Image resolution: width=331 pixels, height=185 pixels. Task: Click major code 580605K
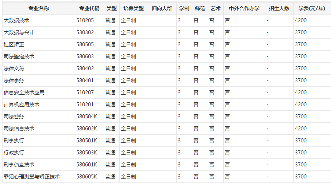[x=87, y=177]
